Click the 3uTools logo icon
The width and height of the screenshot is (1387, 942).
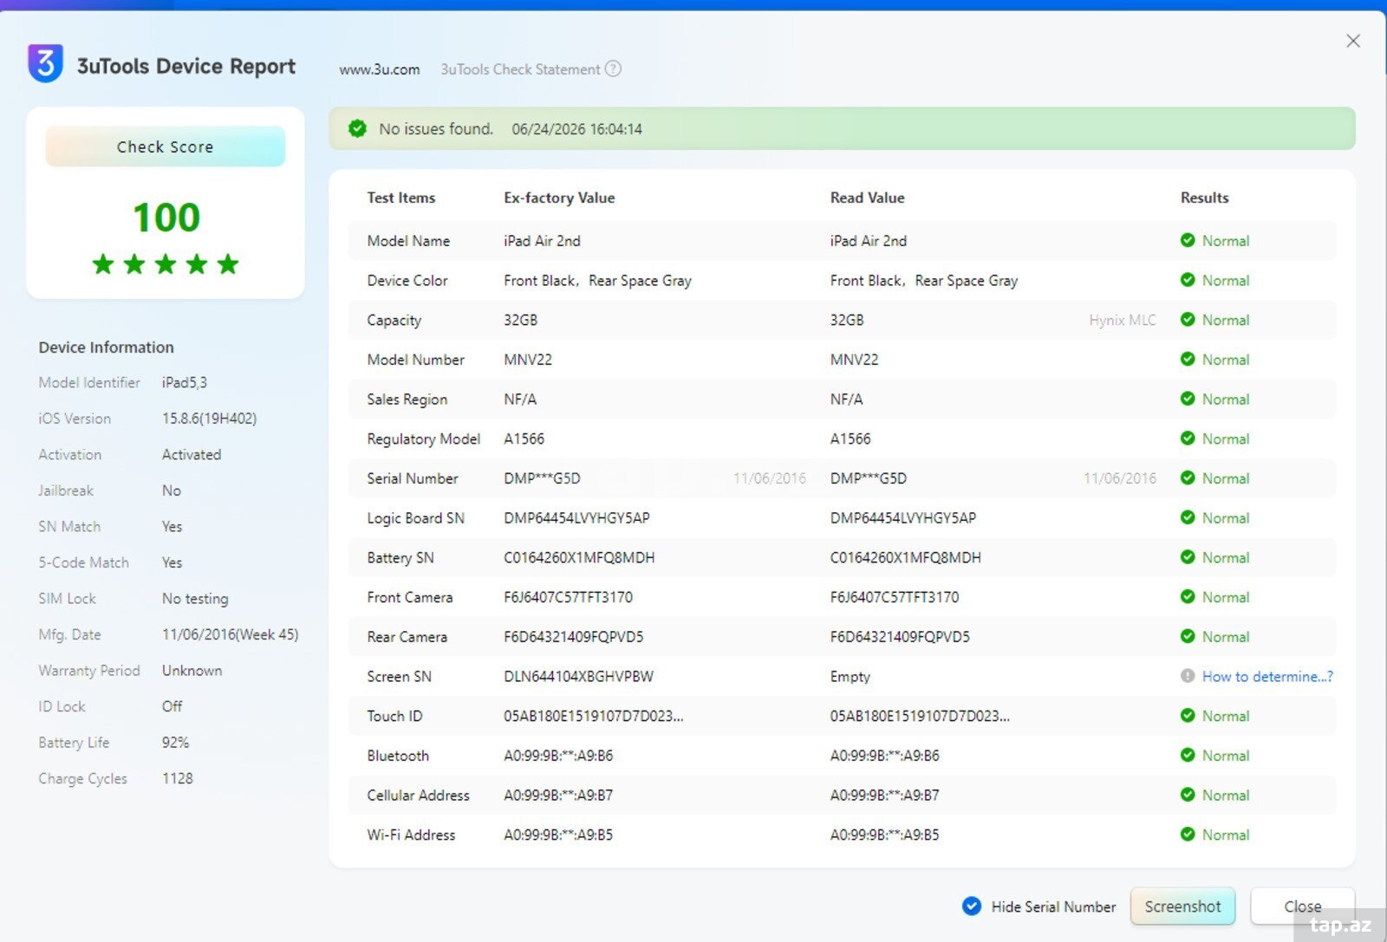pos(45,63)
